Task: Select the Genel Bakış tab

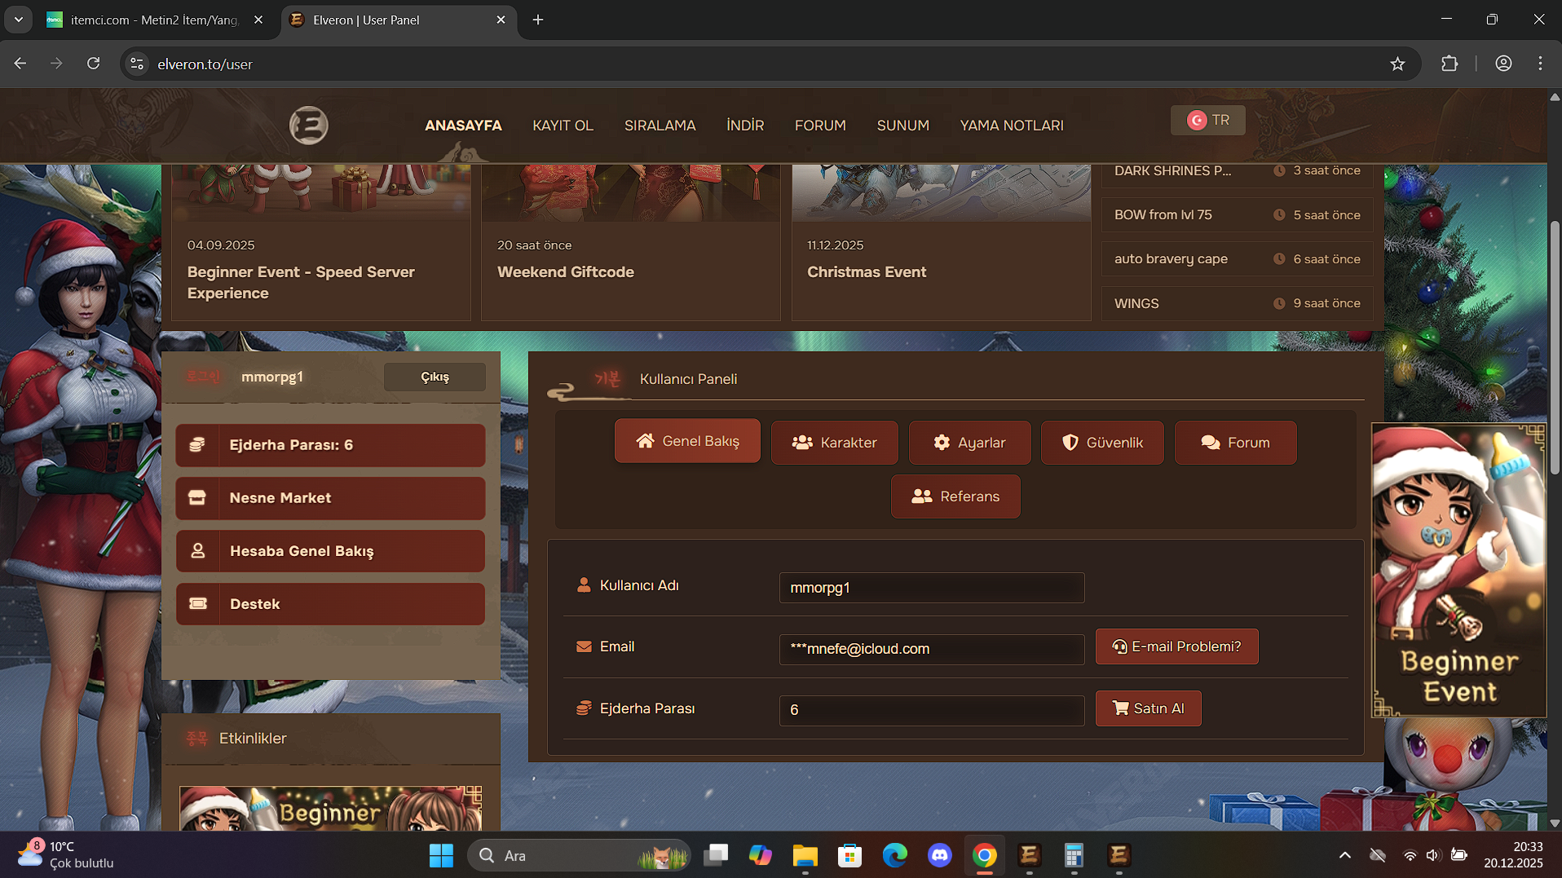Action: coord(687,441)
